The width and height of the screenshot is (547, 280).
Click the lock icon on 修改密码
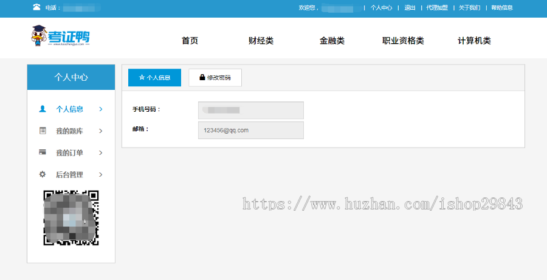point(202,78)
